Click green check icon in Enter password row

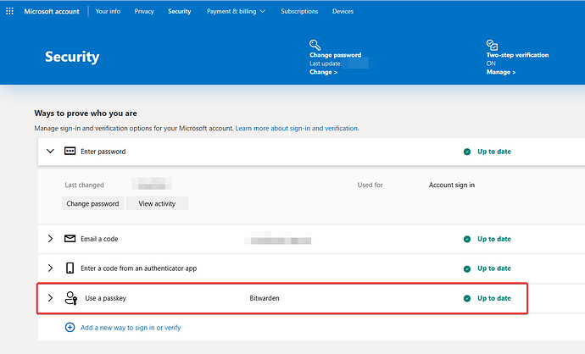467,152
